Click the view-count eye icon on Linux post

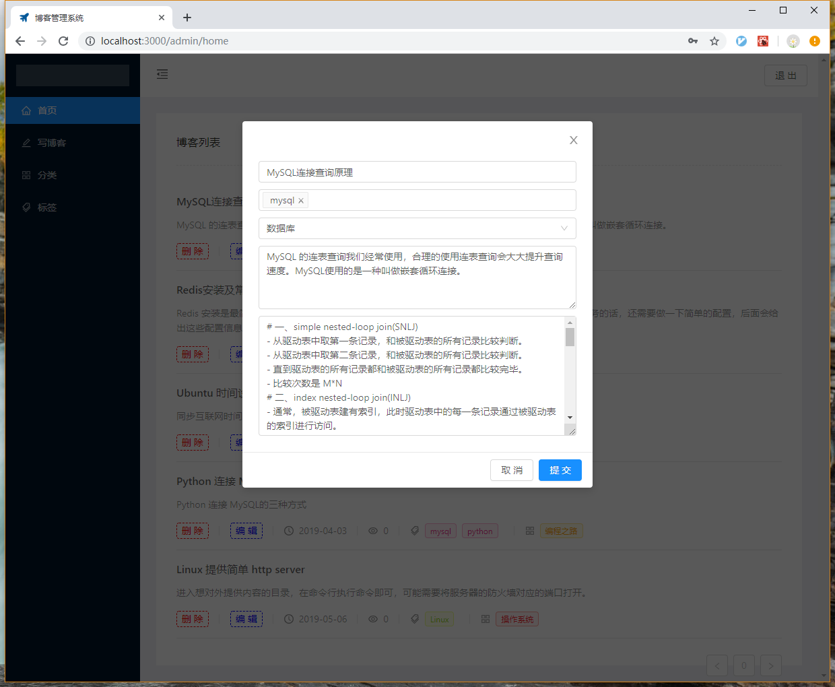tap(373, 619)
